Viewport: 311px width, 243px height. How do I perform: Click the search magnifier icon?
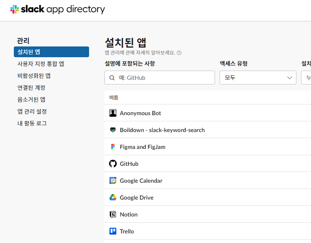click(112, 78)
